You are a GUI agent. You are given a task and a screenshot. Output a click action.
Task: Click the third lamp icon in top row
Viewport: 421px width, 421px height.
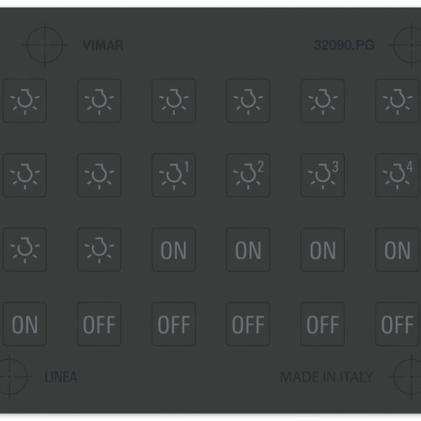coord(174,100)
